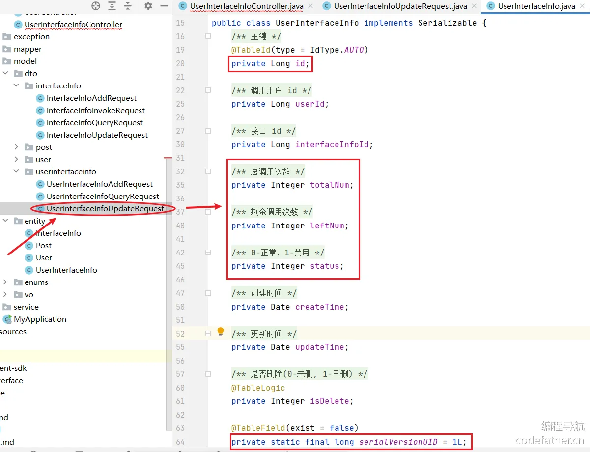Click class icon of UserInterfaceInfoController in tree
This screenshot has height=452, width=590.
(18, 25)
